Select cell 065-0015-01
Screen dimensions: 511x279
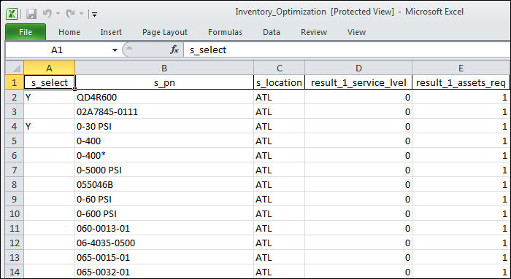164,257
